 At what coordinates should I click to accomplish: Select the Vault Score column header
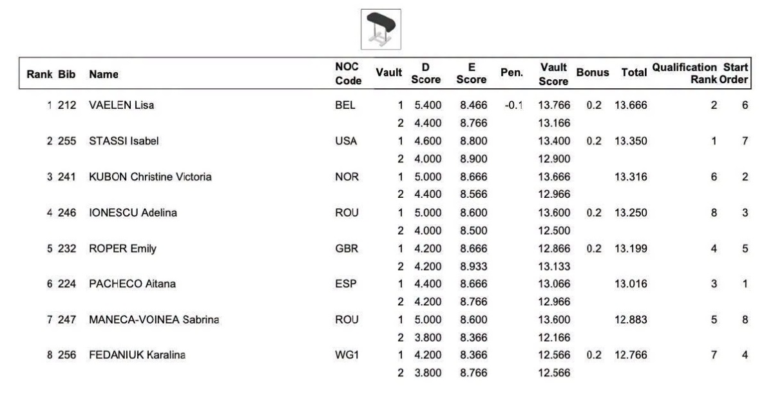click(554, 74)
